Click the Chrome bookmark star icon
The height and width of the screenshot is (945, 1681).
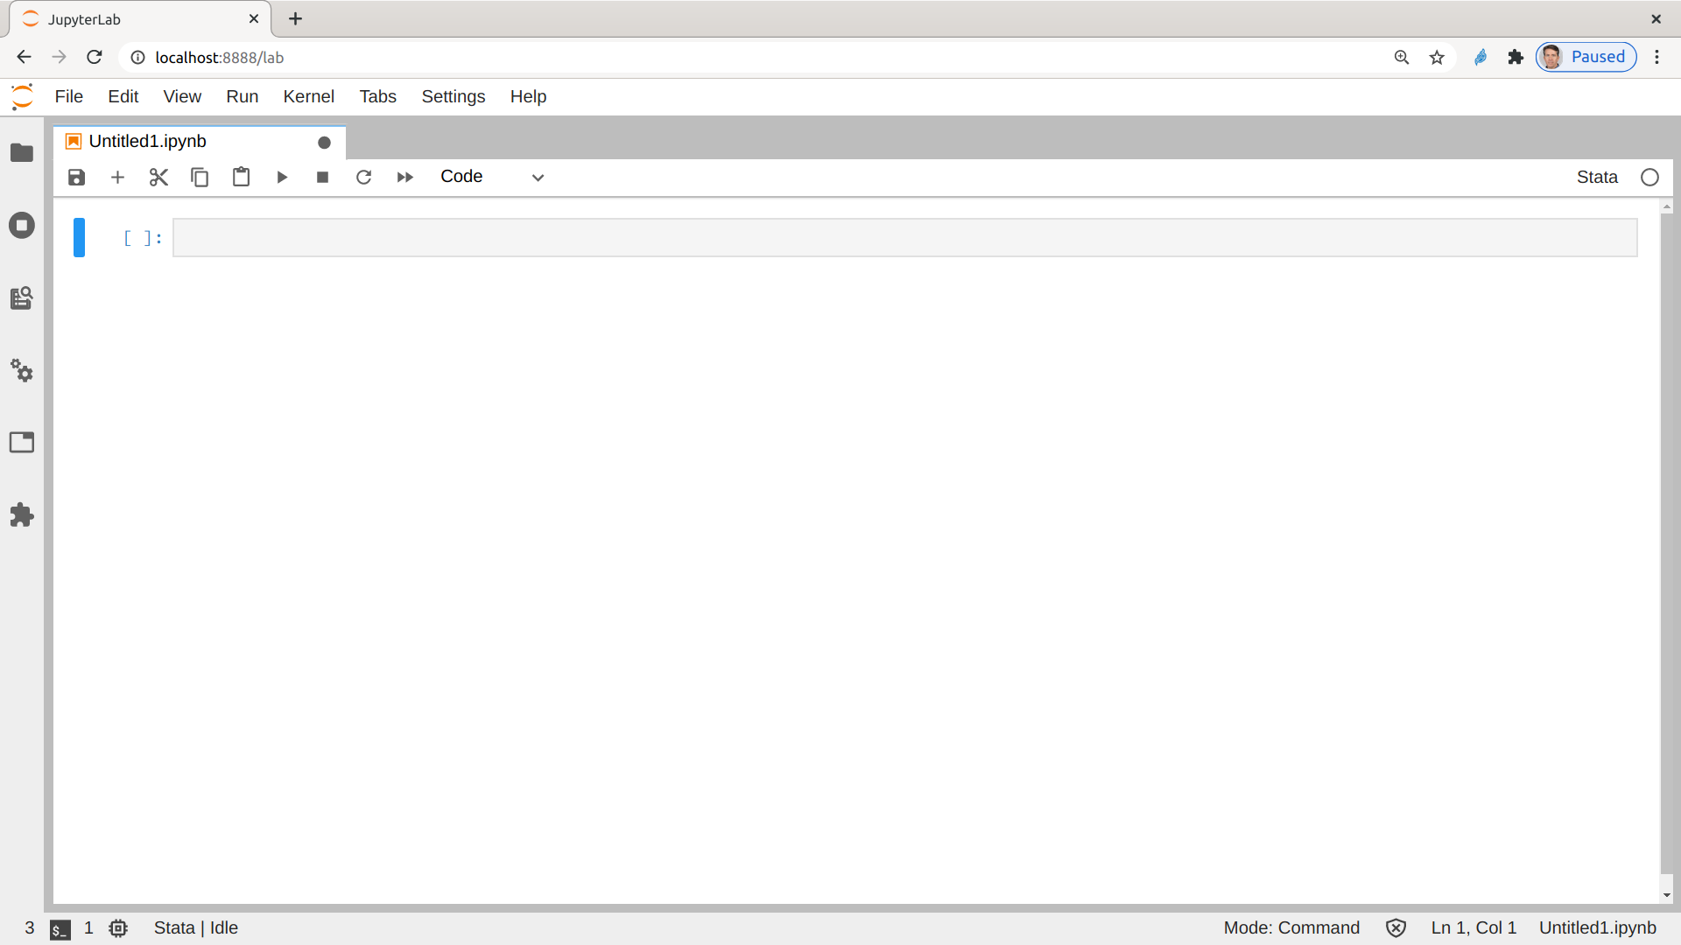[1437, 58]
